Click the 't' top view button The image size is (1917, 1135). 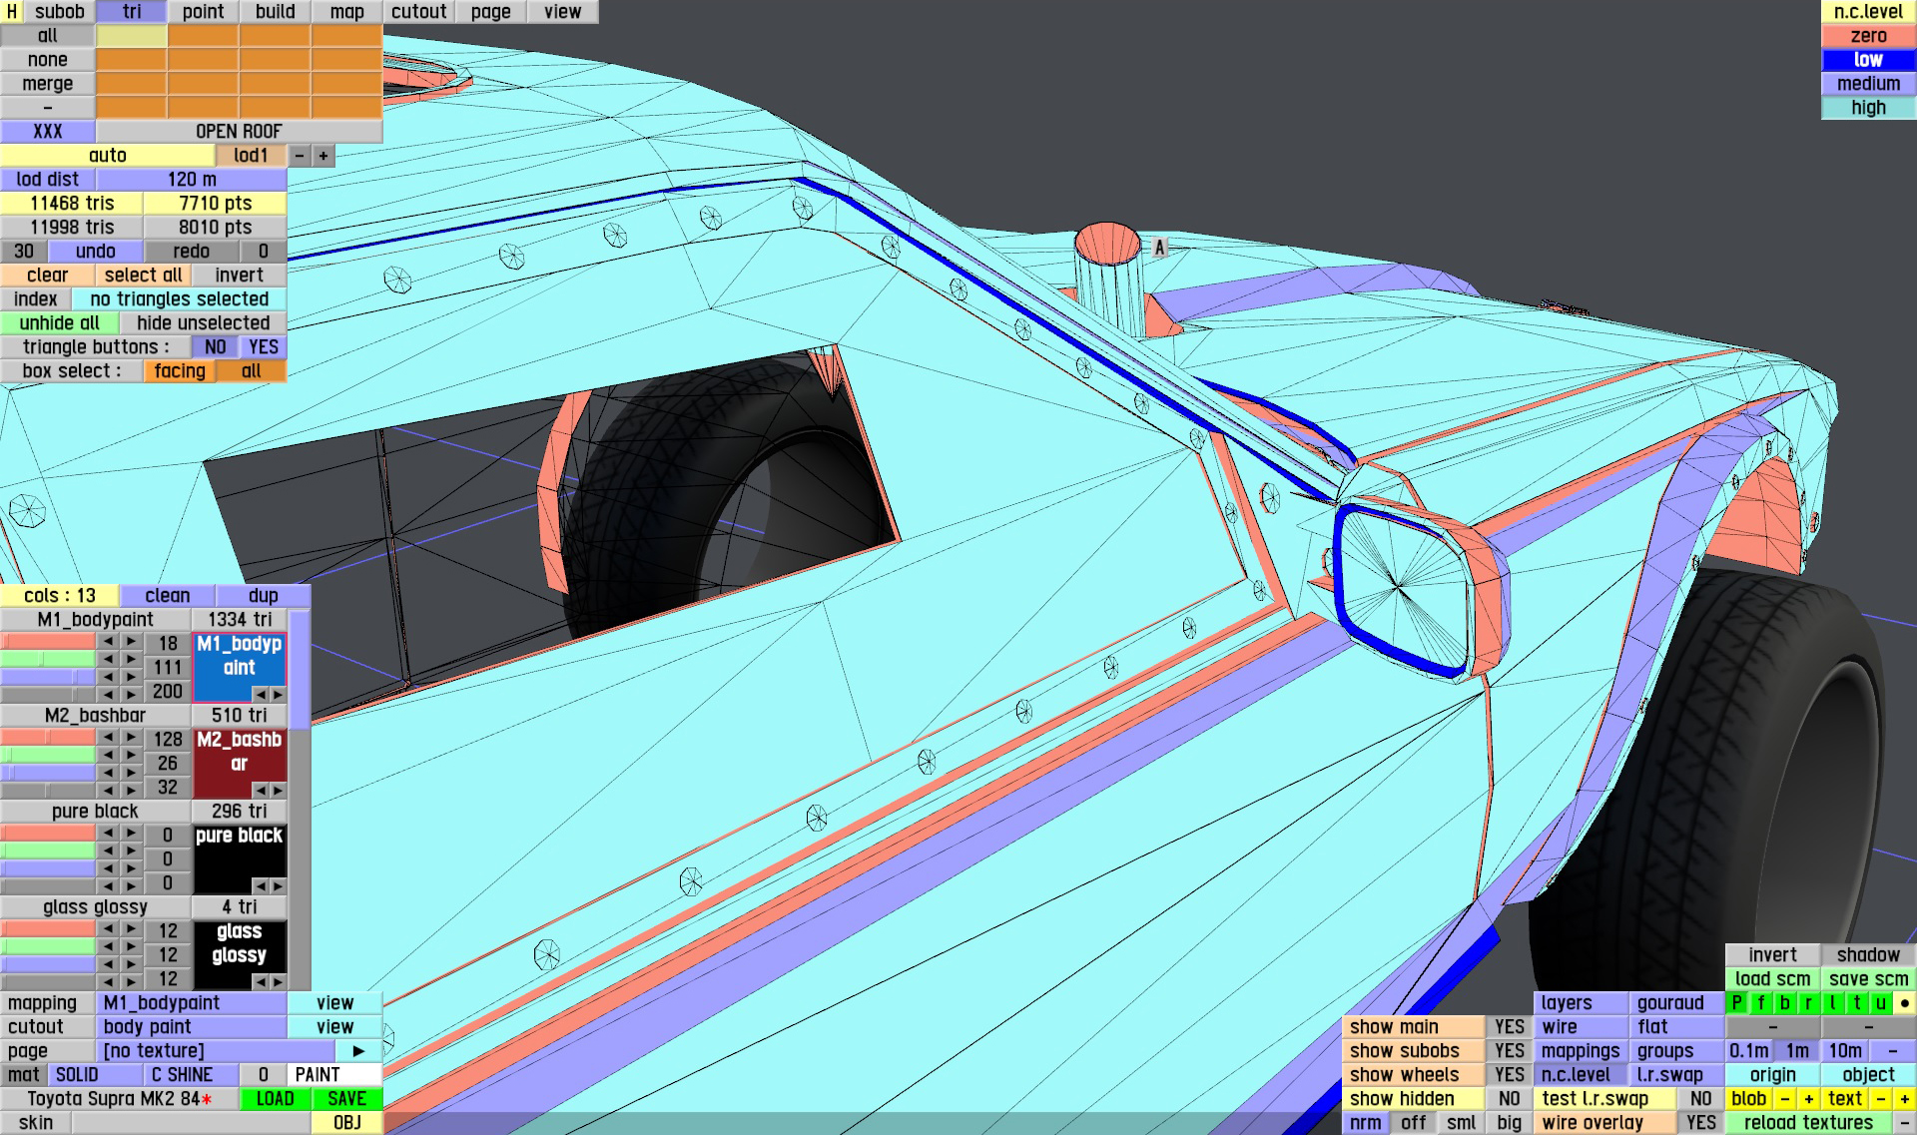[1856, 1003]
